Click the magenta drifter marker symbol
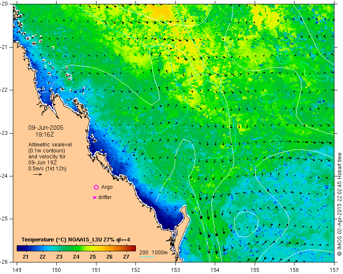The image size is (343, 274). tap(94, 197)
